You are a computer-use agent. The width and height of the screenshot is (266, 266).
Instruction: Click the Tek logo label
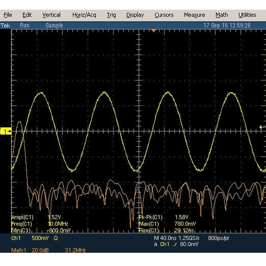pos(5,26)
